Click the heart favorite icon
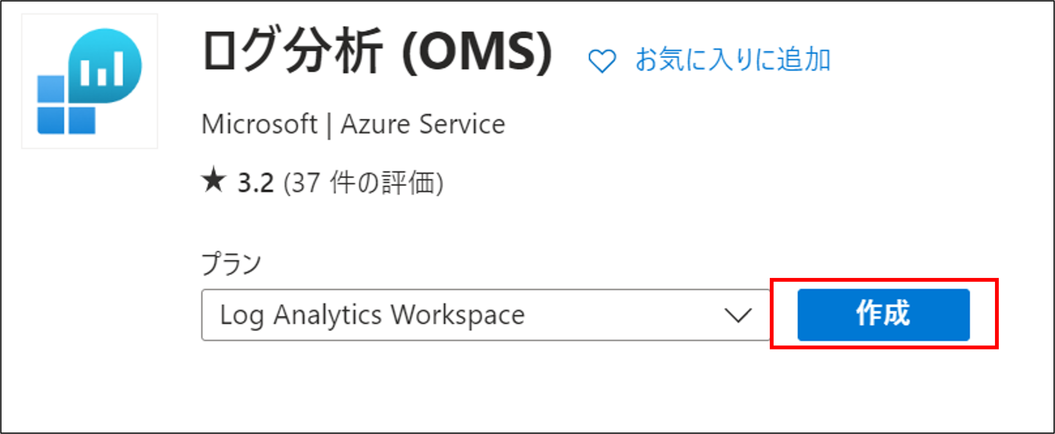The width and height of the screenshot is (1055, 434). [602, 61]
